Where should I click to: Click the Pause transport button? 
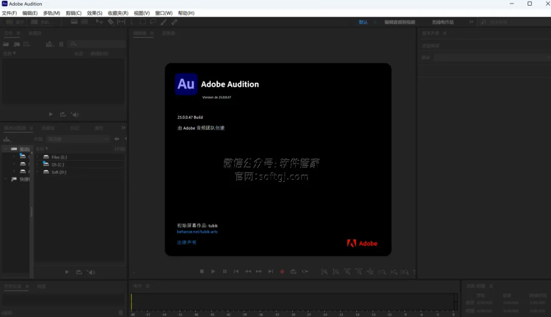[225, 271]
